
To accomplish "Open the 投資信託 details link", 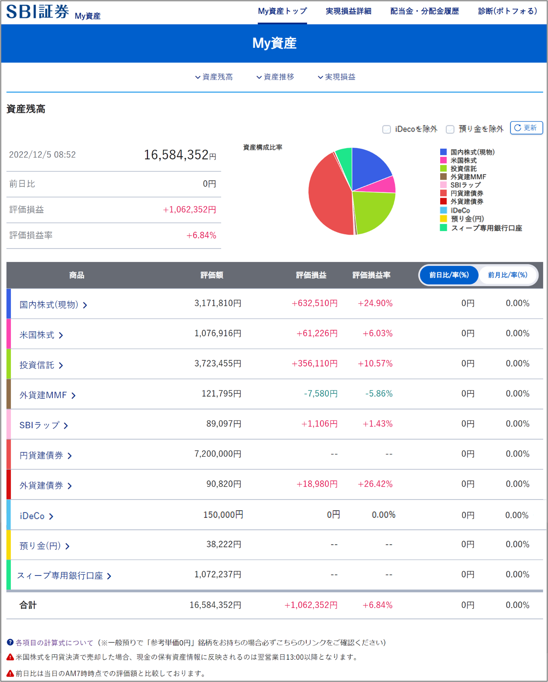I will pyautogui.click(x=37, y=365).
